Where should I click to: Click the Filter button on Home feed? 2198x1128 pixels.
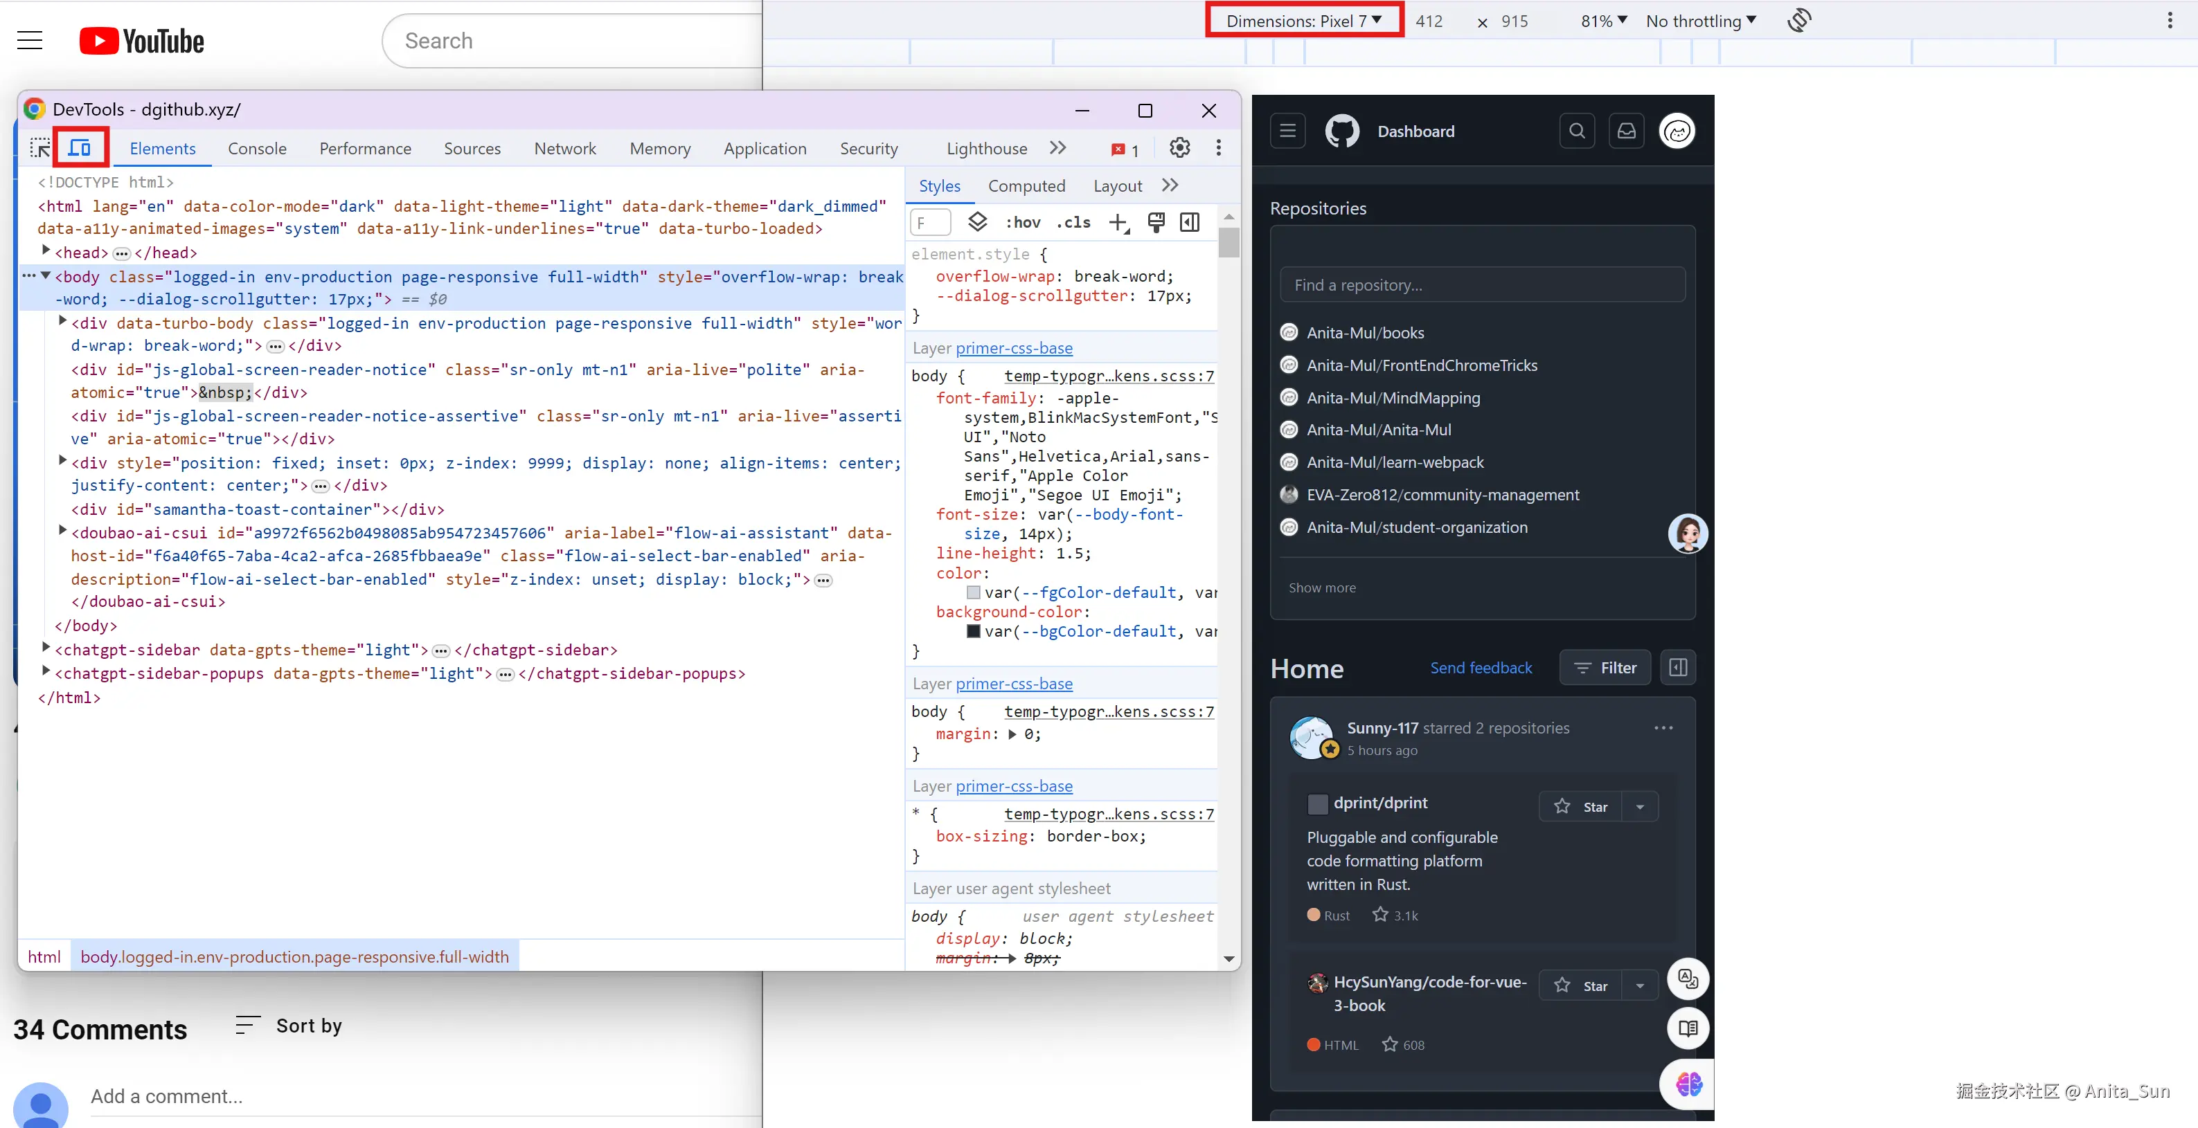(1604, 668)
